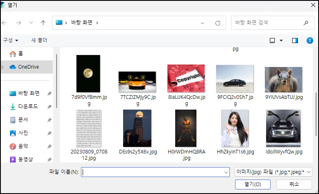319x194 pixels.
Task: Select the text scan 20230809_070812.jpg
Action: [89, 128]
